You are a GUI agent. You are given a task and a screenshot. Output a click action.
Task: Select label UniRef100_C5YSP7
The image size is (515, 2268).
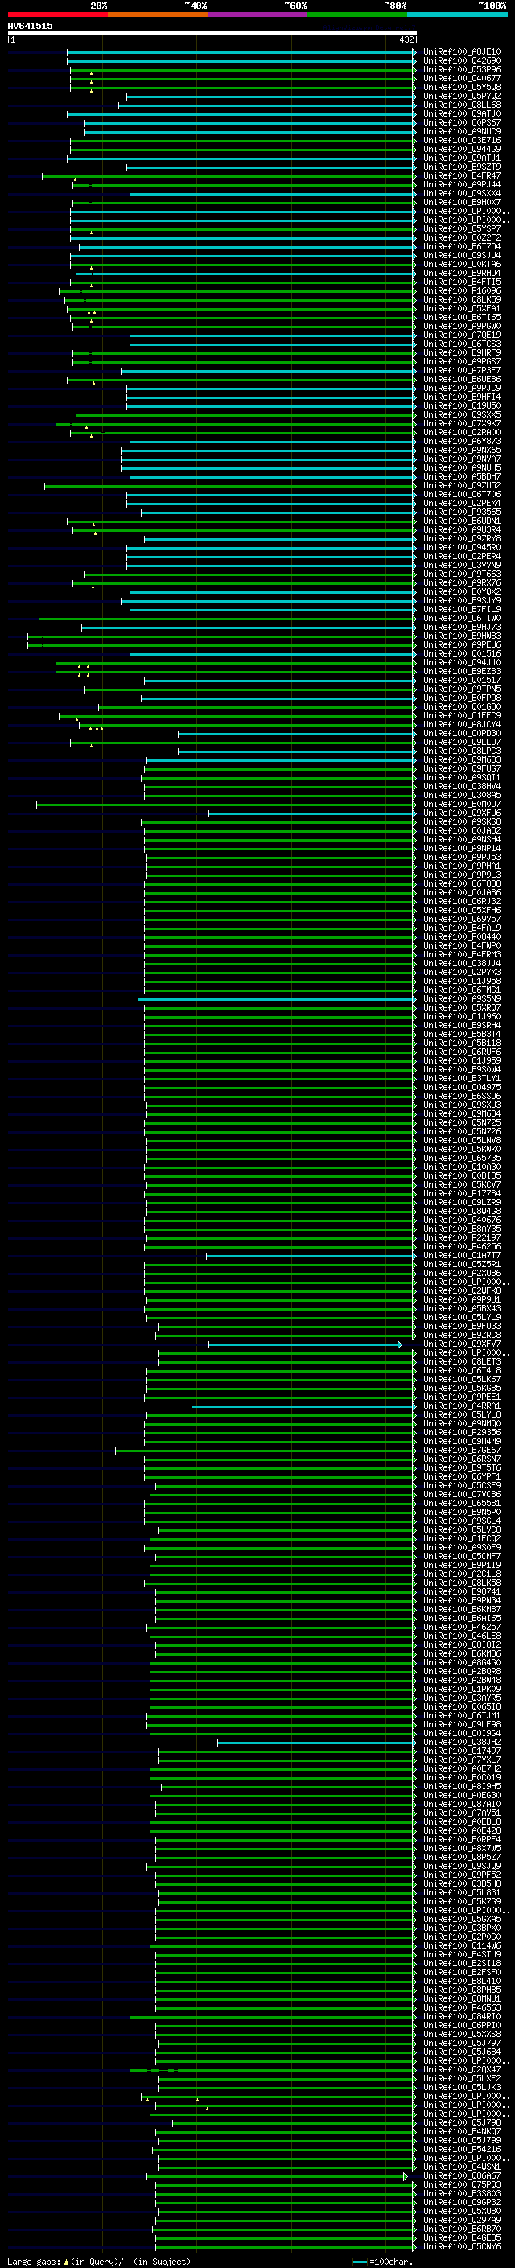[x=462, y=229]
